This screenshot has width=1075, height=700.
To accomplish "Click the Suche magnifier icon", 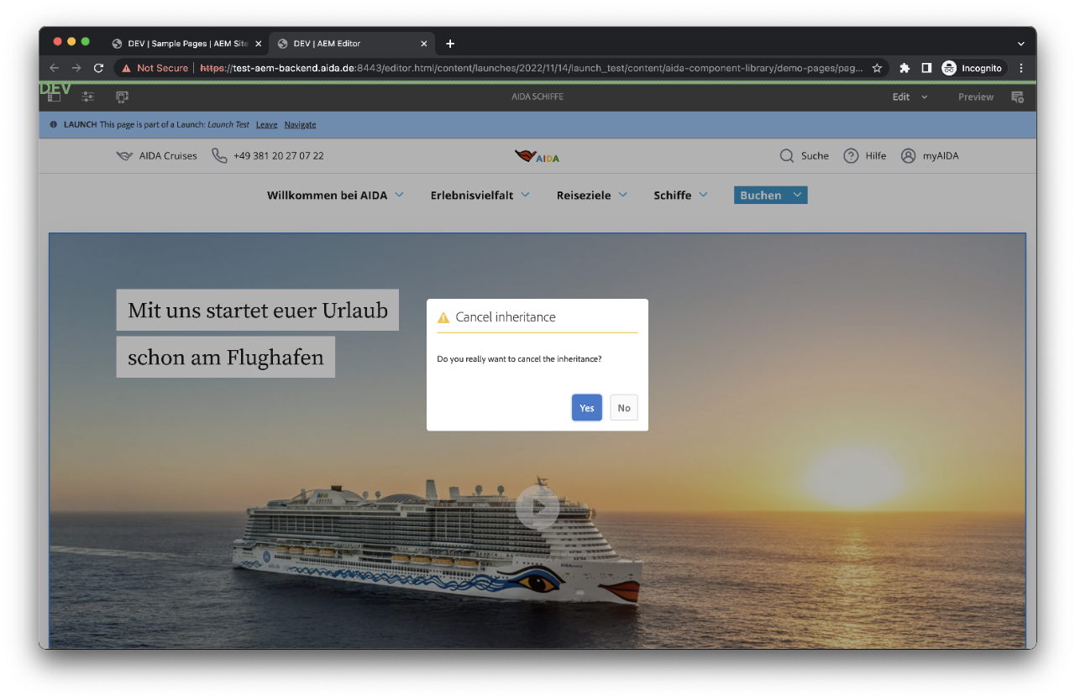I will pos(786,156).
